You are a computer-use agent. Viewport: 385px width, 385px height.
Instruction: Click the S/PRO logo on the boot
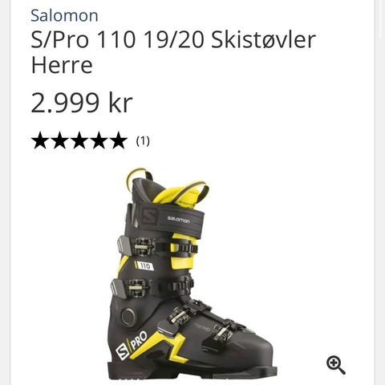click(x=132, y=346)
